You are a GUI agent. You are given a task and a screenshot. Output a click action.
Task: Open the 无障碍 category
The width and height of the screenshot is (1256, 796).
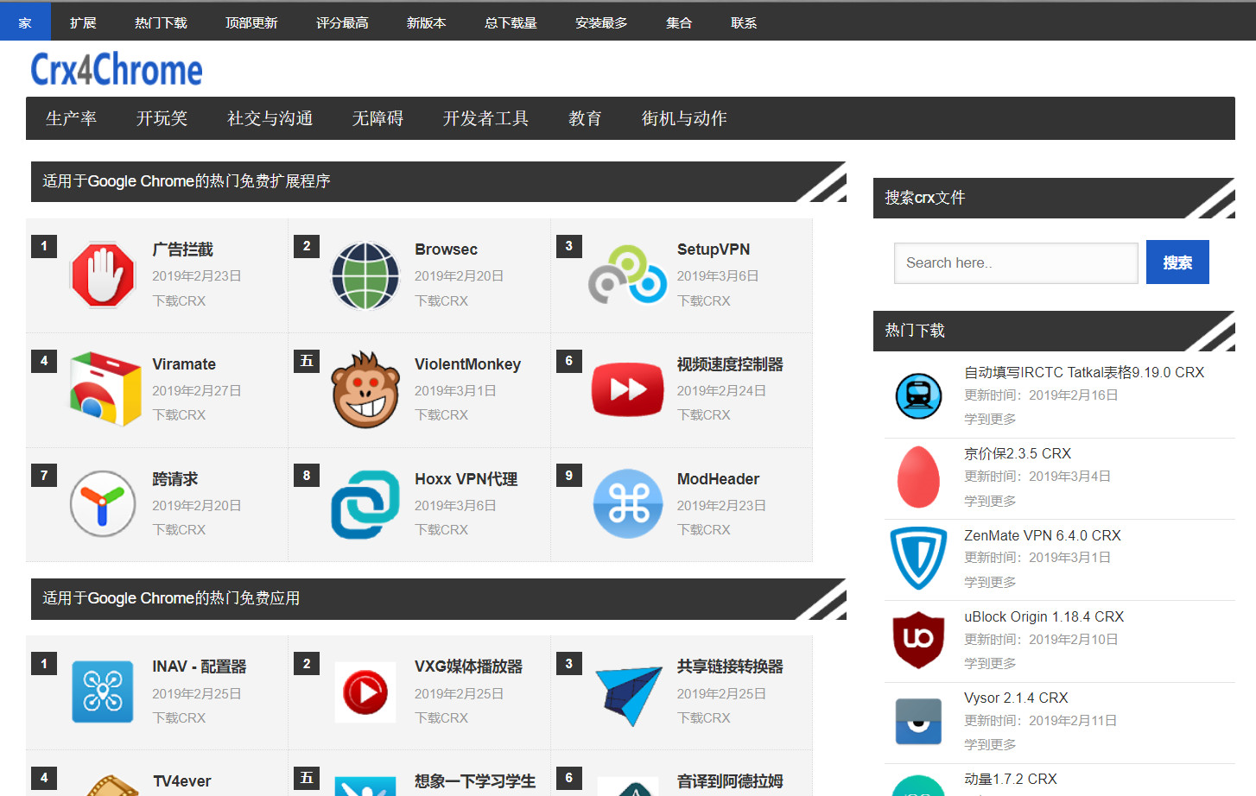point(377,118)
